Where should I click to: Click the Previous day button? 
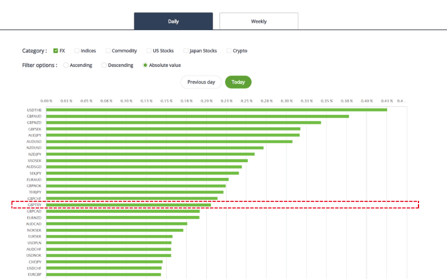(x=201, y=82)
